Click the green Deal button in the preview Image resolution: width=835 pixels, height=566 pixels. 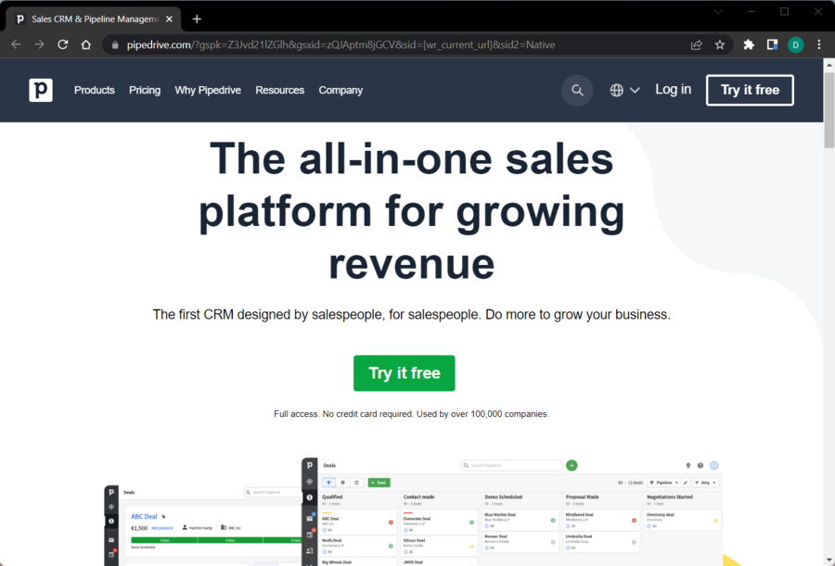(x=379, y=483)
